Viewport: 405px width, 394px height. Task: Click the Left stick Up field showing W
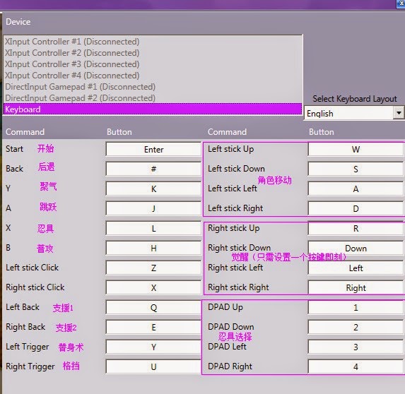coord(356,149)
